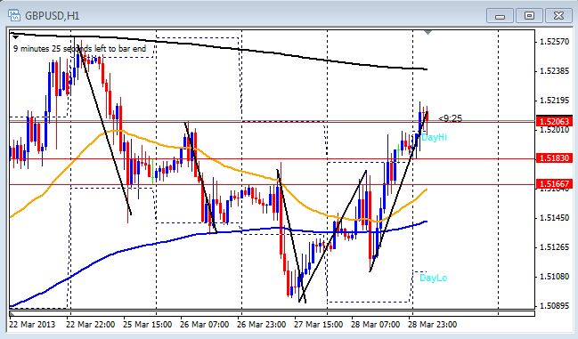Viewport: 578px width, 339px height.
Task: Click the 27 Mar 15:00 time label
Action: (319, 324)
